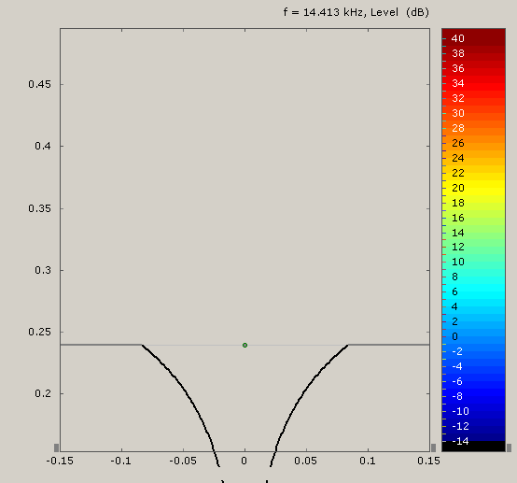The image size is (517, 483).
Task: Click the colorbar label -10
Action: tap(460, 411)
